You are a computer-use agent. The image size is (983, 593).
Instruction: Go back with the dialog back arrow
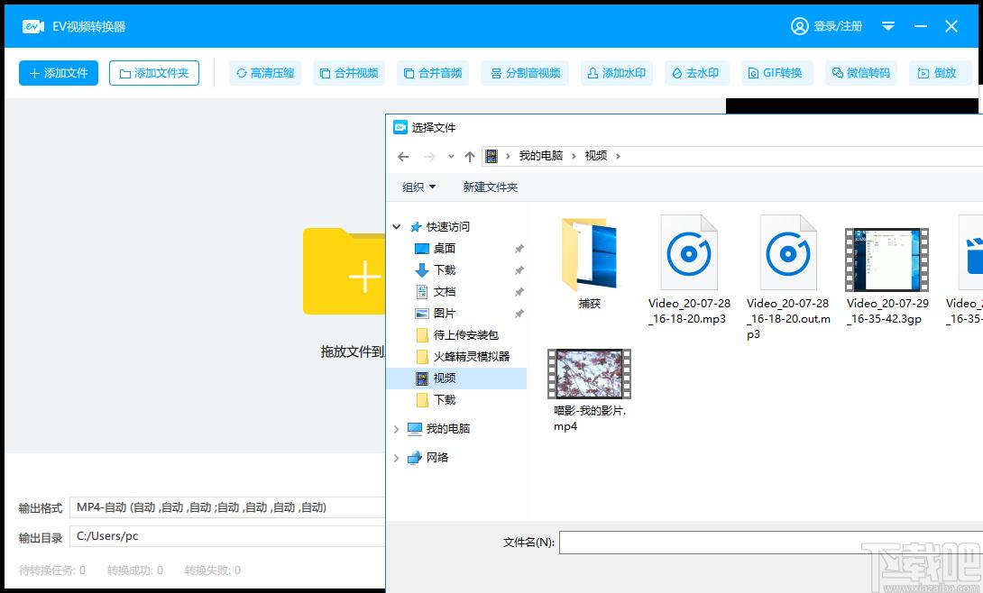tap(403, 157)
